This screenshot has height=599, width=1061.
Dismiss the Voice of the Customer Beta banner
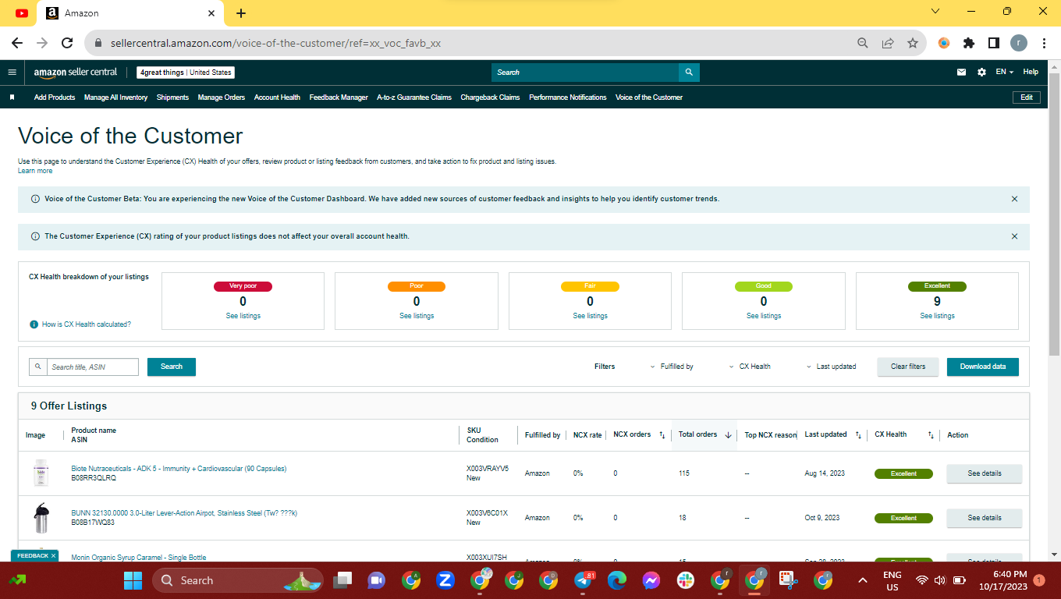coord(1014,199)
